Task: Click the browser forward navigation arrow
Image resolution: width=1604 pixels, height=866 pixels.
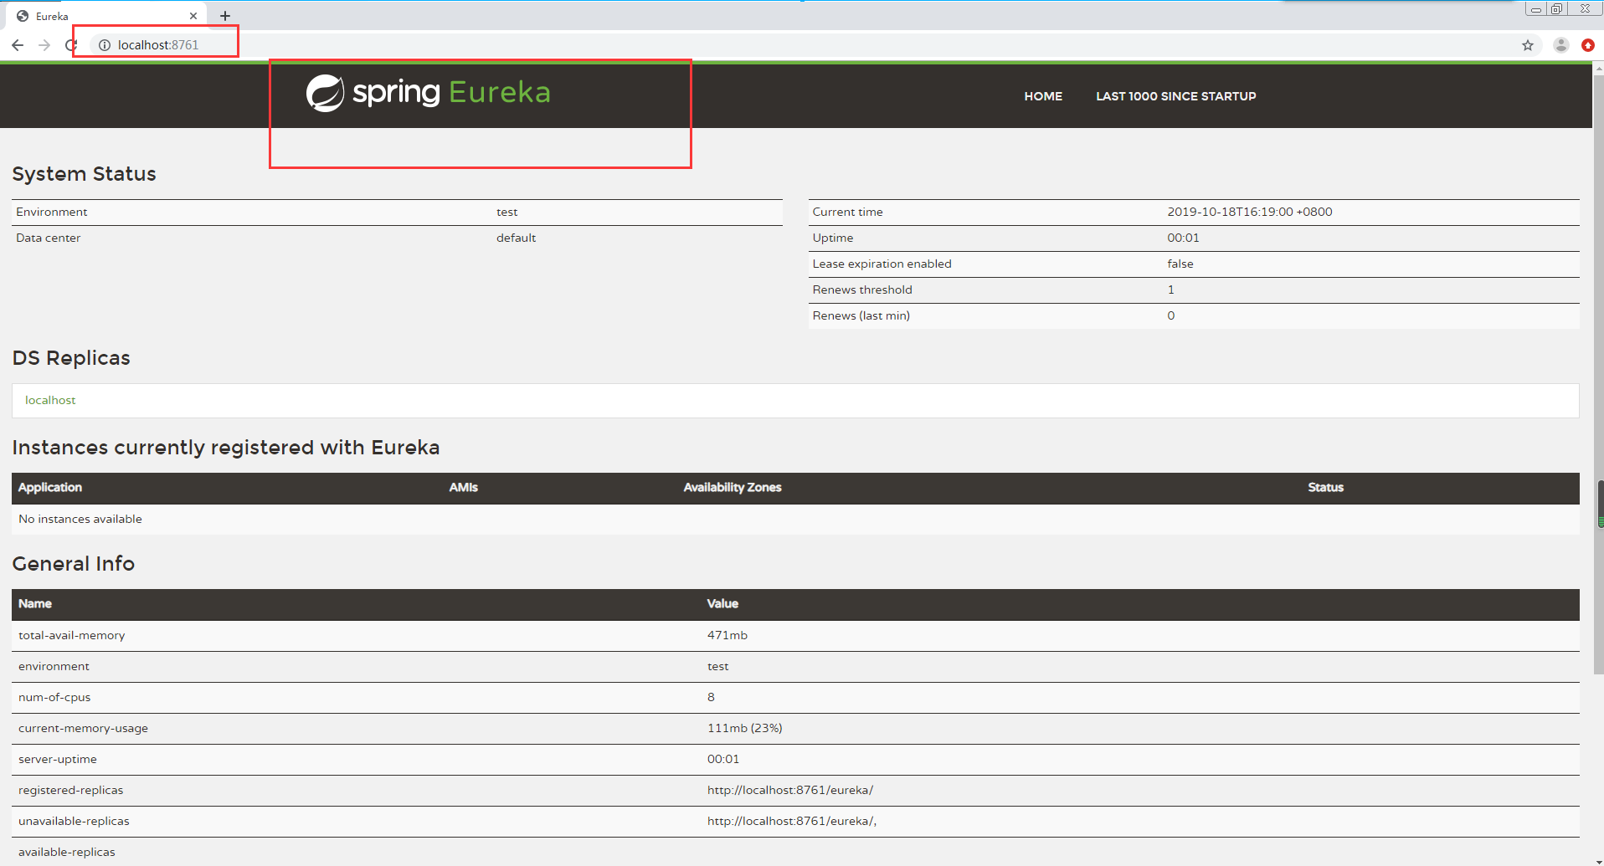Action: click(44, 45)
